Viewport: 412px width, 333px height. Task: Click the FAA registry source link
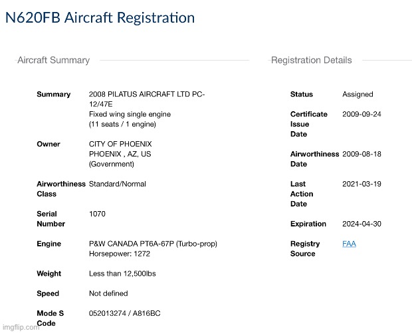pyautogui.click(x=349, y=244)
